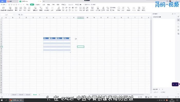Viewport: 180px width, 102px height.
Task: Switch to the Sheet2 worksheet tab
Action: coord(21,95)
